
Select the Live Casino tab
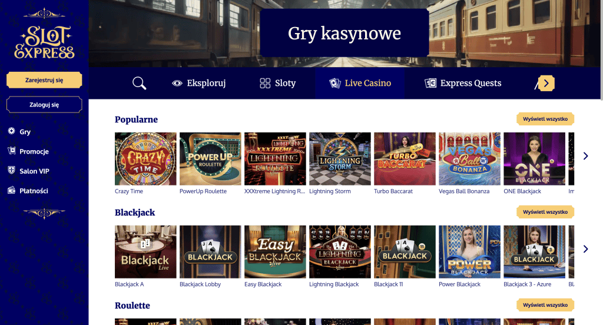(360, 83)
